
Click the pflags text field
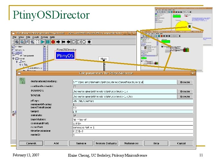point(133,101)
